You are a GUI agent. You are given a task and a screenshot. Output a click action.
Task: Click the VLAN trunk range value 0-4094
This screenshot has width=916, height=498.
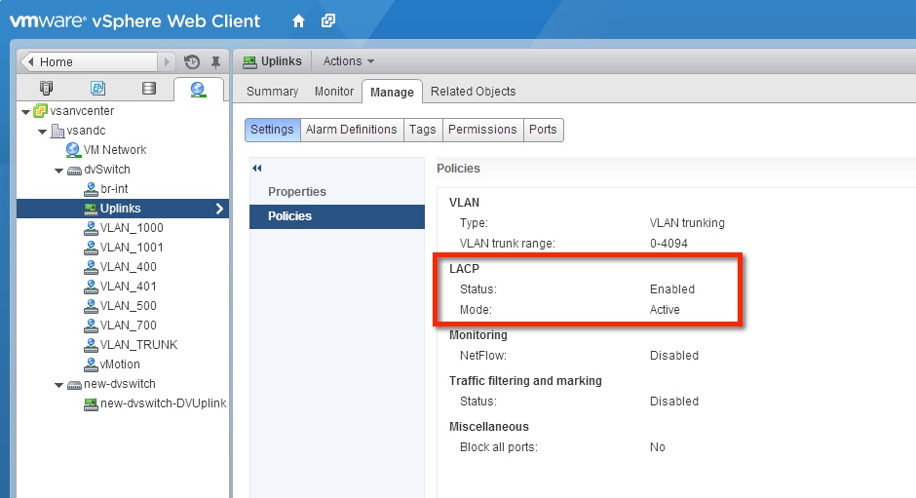tap(668, 244)
